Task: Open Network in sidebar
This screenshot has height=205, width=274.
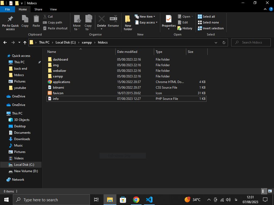Action: click(18, 180)
